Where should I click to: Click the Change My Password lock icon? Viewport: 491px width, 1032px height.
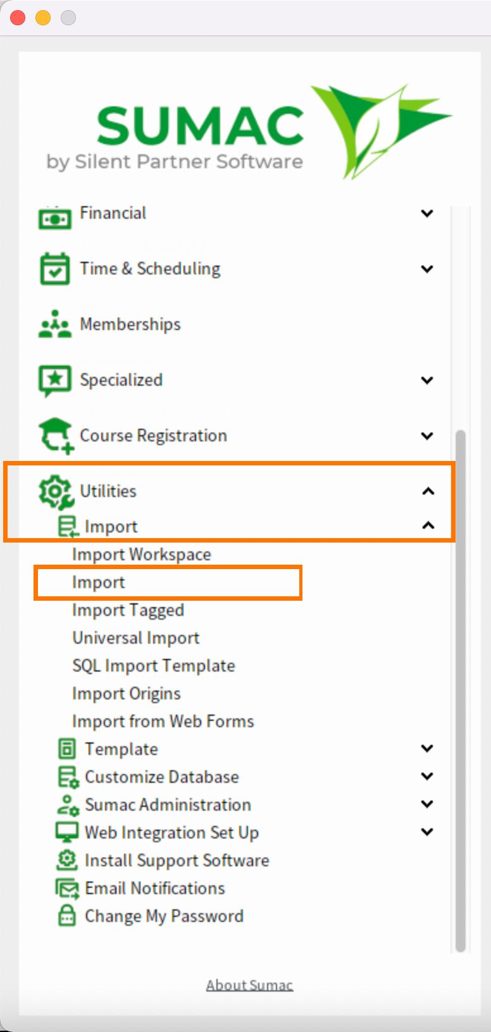(66, 916)
